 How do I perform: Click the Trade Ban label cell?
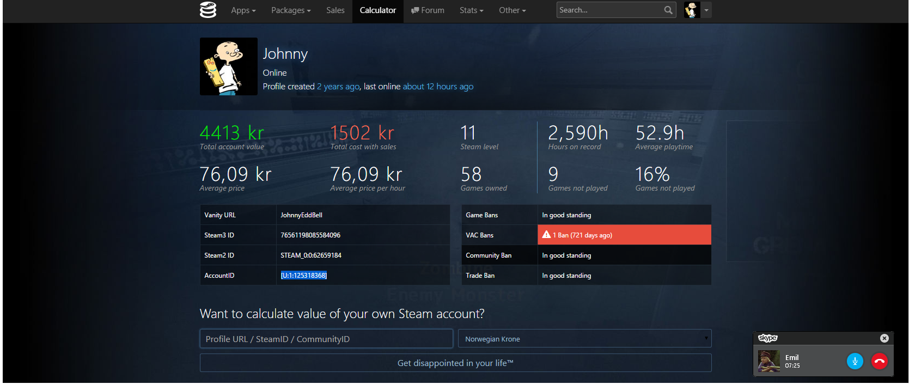pyautogui.click(x=499, y=275)
